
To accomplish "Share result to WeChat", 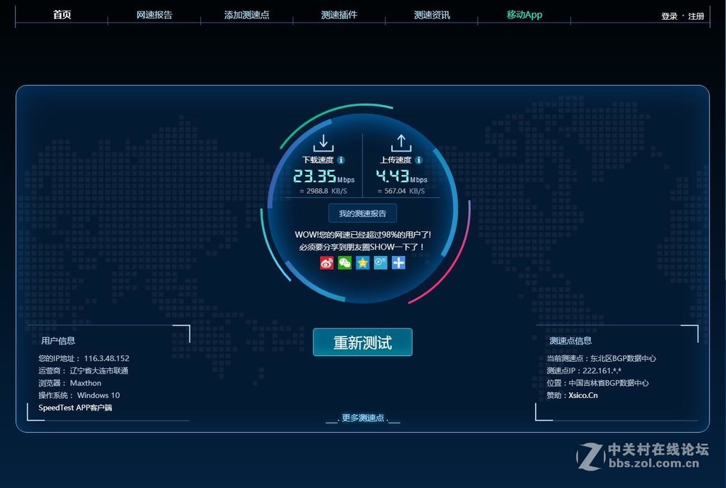I will point(344,262).
